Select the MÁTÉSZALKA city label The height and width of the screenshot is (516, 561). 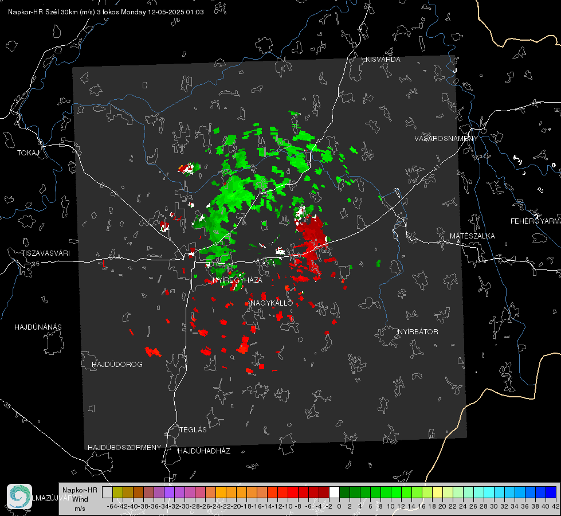point(472,236)
